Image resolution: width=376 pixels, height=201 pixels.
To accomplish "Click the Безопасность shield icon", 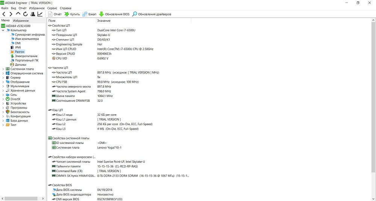I will [8, 112].
